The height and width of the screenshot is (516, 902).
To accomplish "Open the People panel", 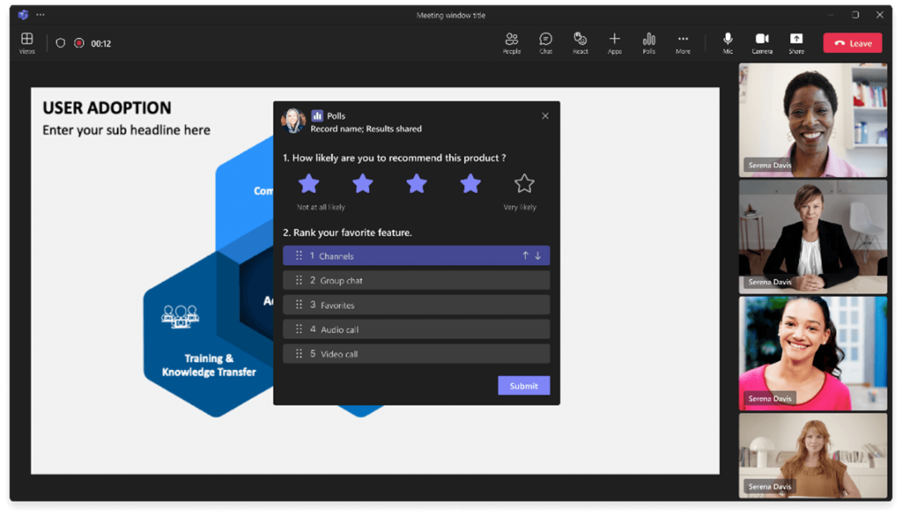I will coord(512,43).
